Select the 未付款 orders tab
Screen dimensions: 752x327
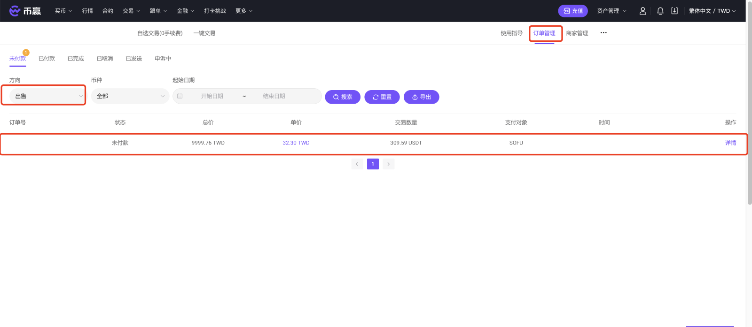point(18,59)
